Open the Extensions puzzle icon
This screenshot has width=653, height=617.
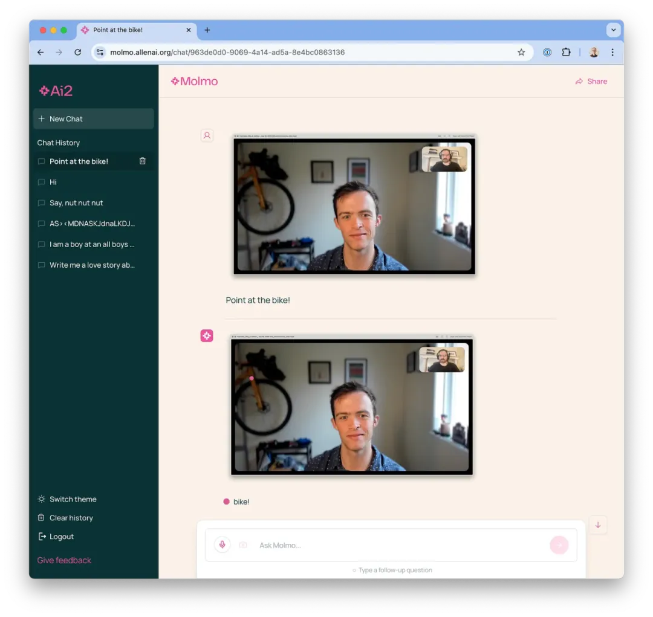pyautogui.click(x=566, y=53)
